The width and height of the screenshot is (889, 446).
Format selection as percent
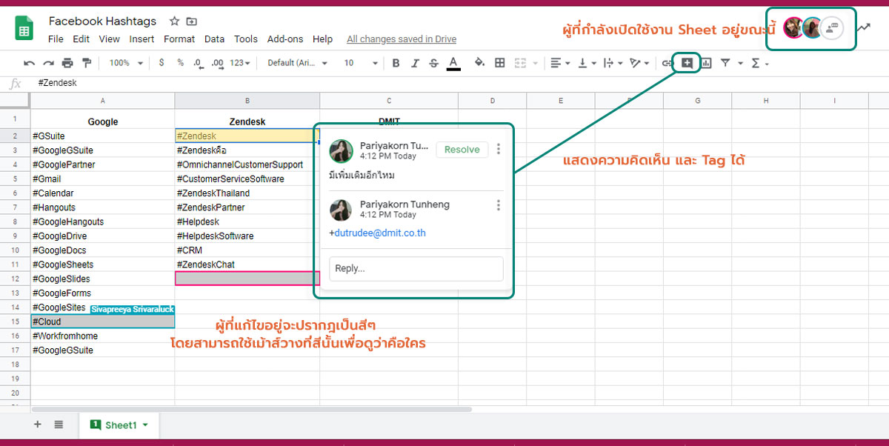(x=180, y=63)
